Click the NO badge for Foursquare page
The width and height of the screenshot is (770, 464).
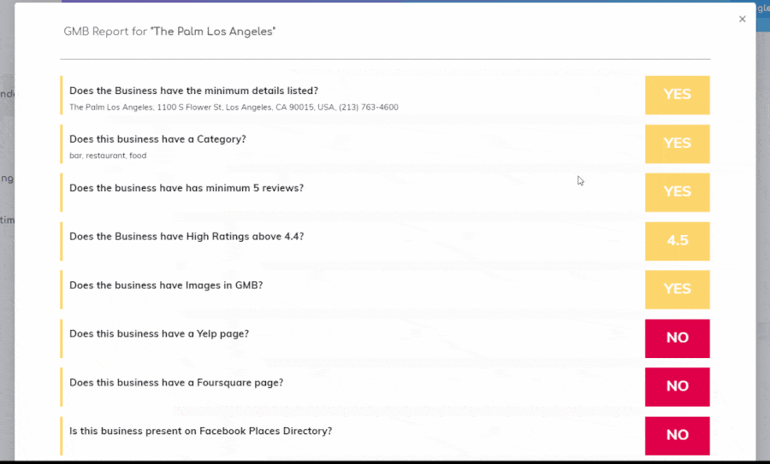coord(677,386)
